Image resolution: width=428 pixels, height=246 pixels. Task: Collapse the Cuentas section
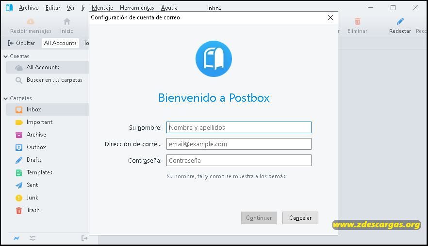tap(5, 56)
